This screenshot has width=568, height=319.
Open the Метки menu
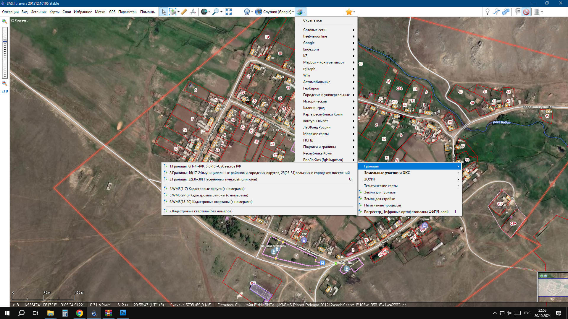[x=100, y=12]
